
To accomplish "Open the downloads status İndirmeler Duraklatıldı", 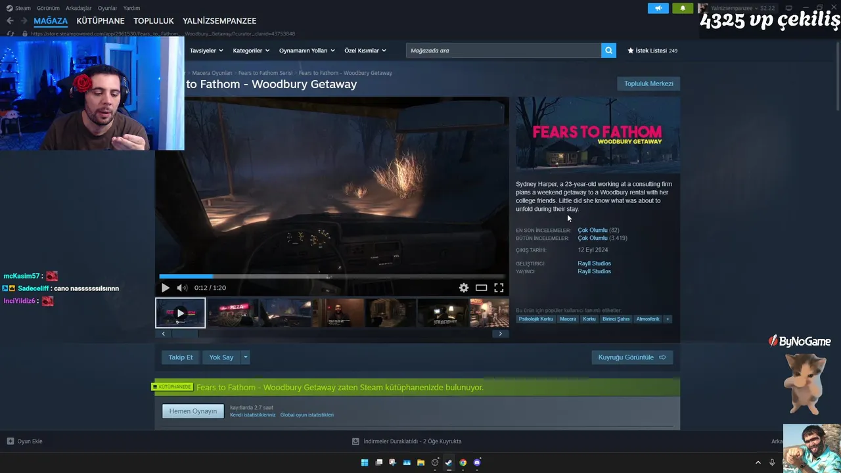I will [407, 441].
